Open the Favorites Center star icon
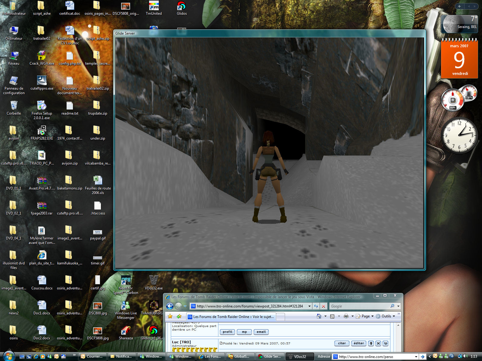This screenshot has height=361, width=482. pos(170,316)
